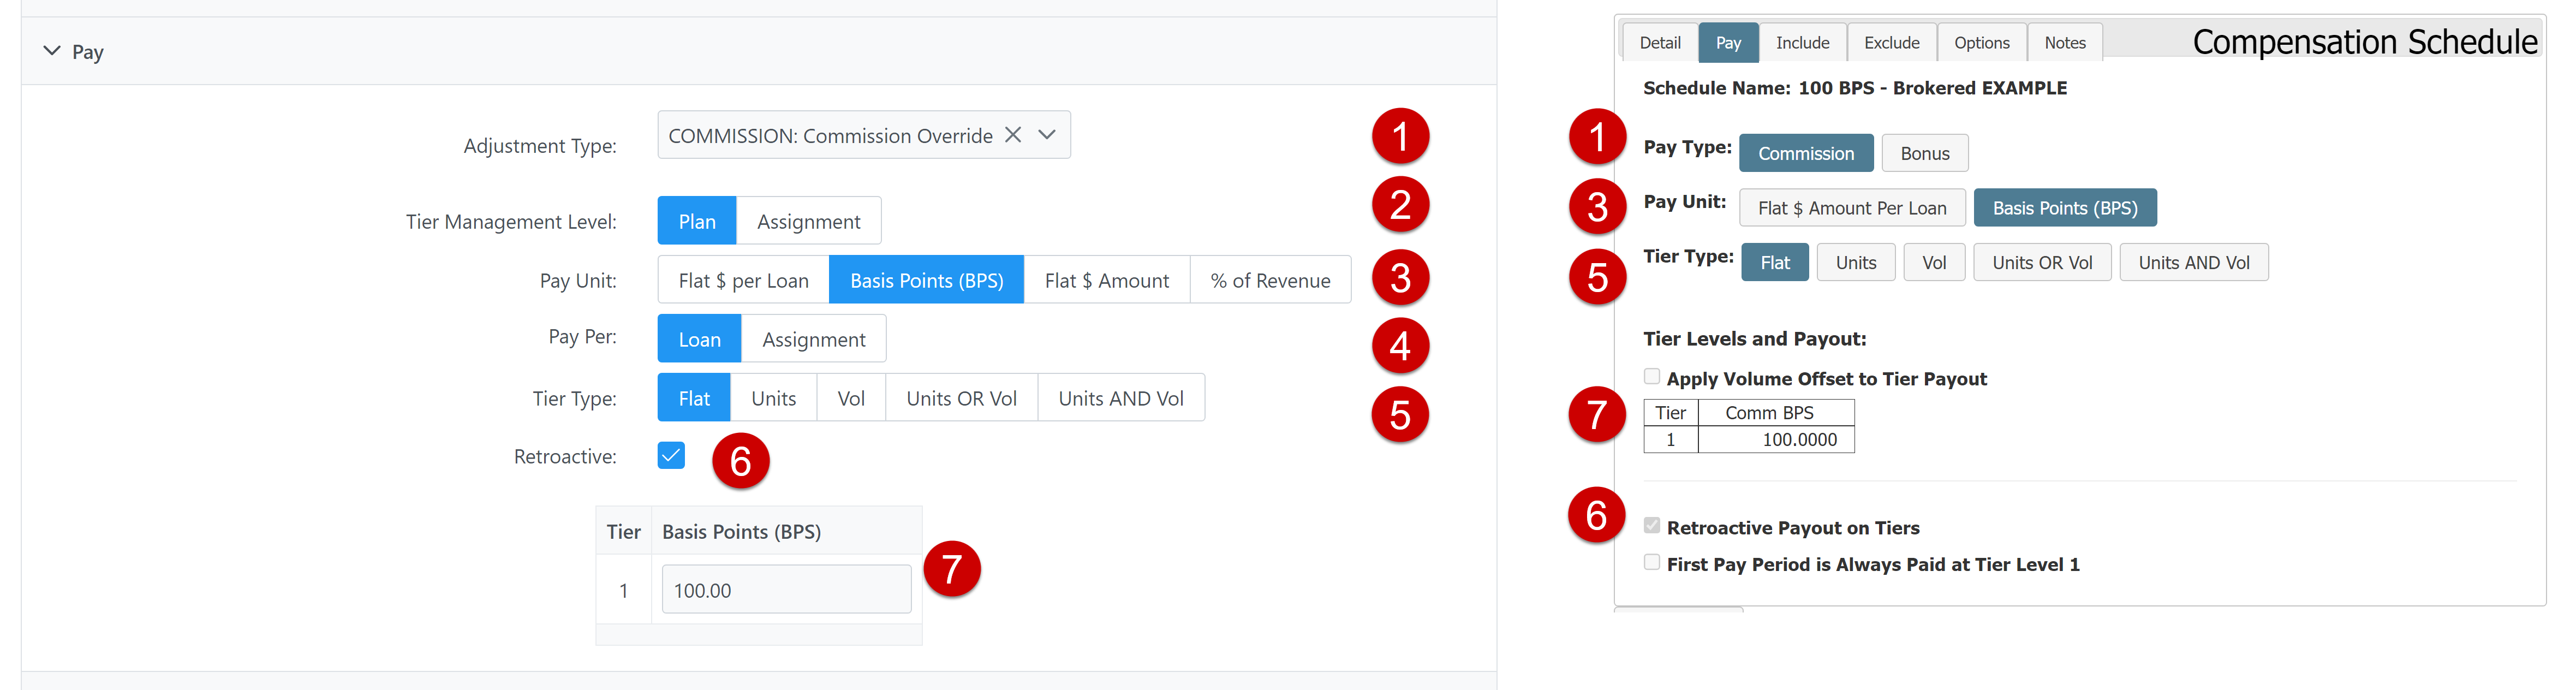2576x690 pixels.
Task: Click the Basis Points (BPS) table header
Action: tap(786, 532)
